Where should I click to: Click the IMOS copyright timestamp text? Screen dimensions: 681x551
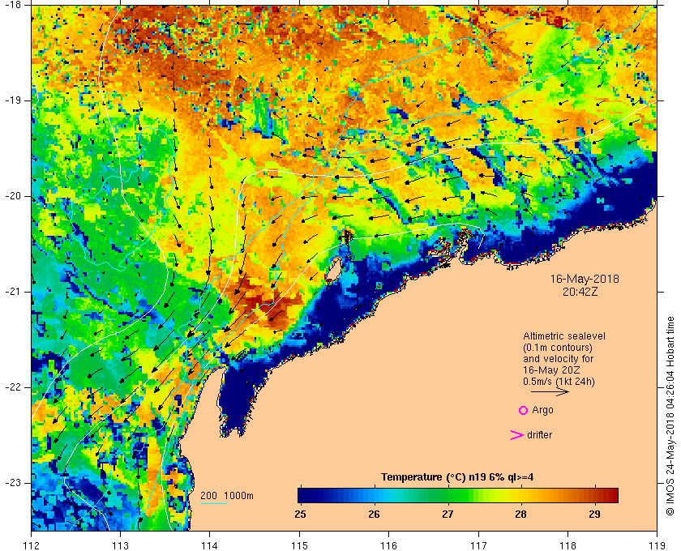(670, 416)
